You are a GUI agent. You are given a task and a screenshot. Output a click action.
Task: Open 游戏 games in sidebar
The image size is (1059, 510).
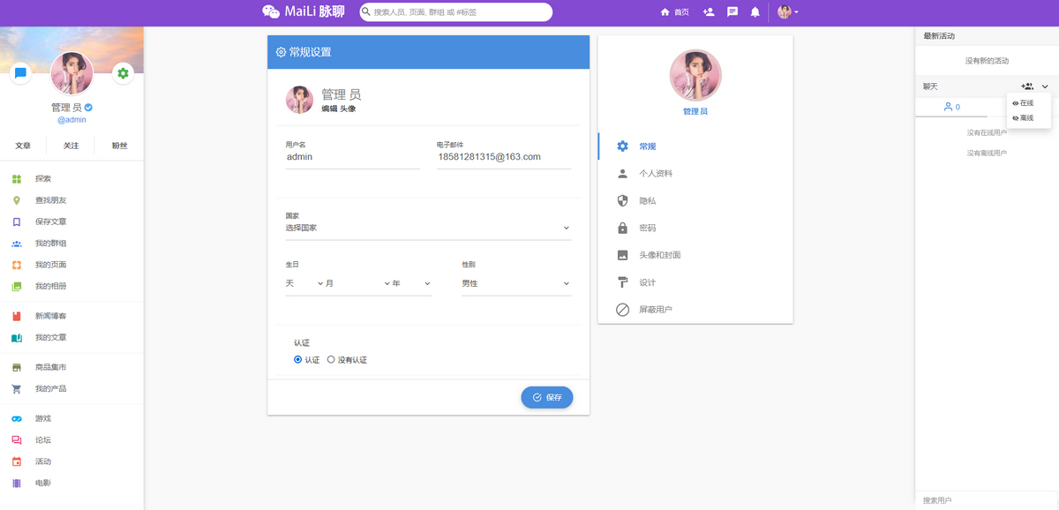(71, 418)
